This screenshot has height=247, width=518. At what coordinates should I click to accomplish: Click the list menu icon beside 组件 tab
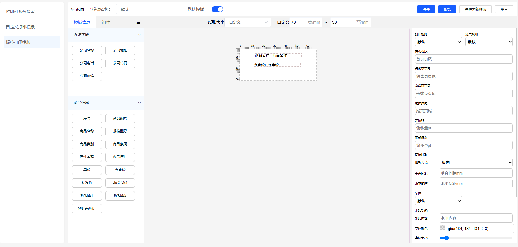(x=138, y=22)
